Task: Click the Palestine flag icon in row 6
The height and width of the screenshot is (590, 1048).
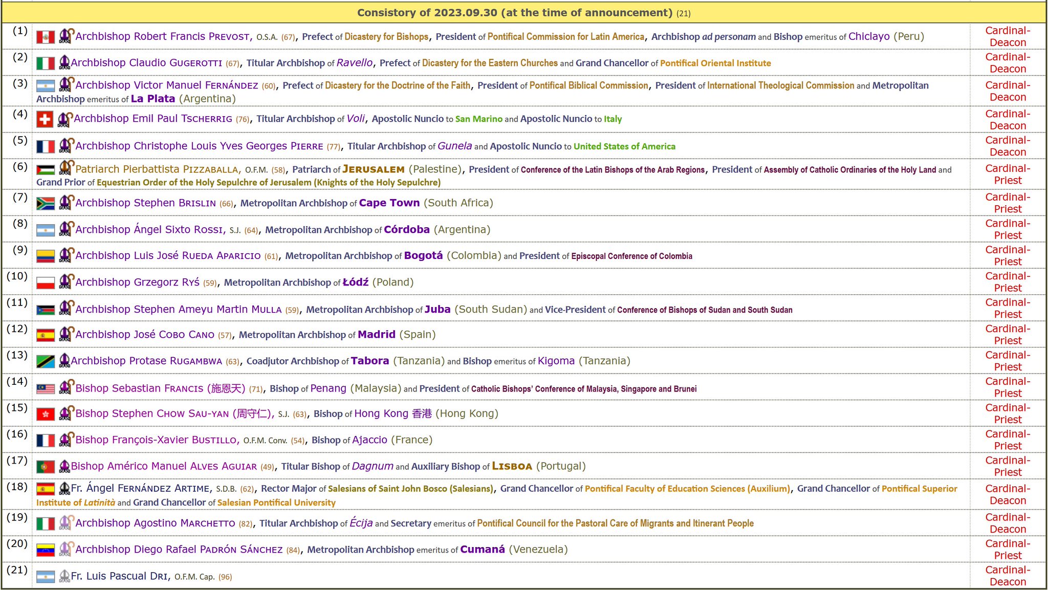Action: pyautogui.click(x=46, y=170)
